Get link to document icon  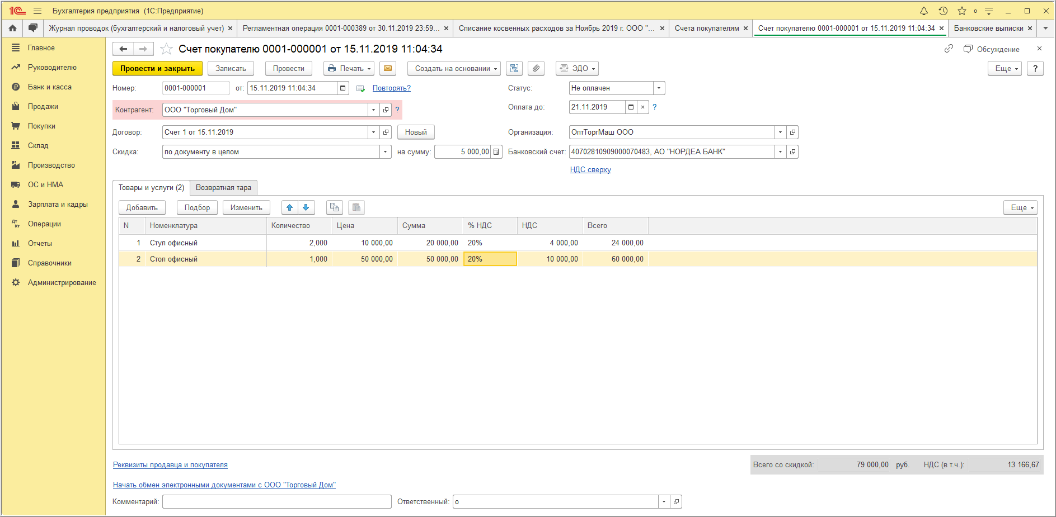point(949,49)
